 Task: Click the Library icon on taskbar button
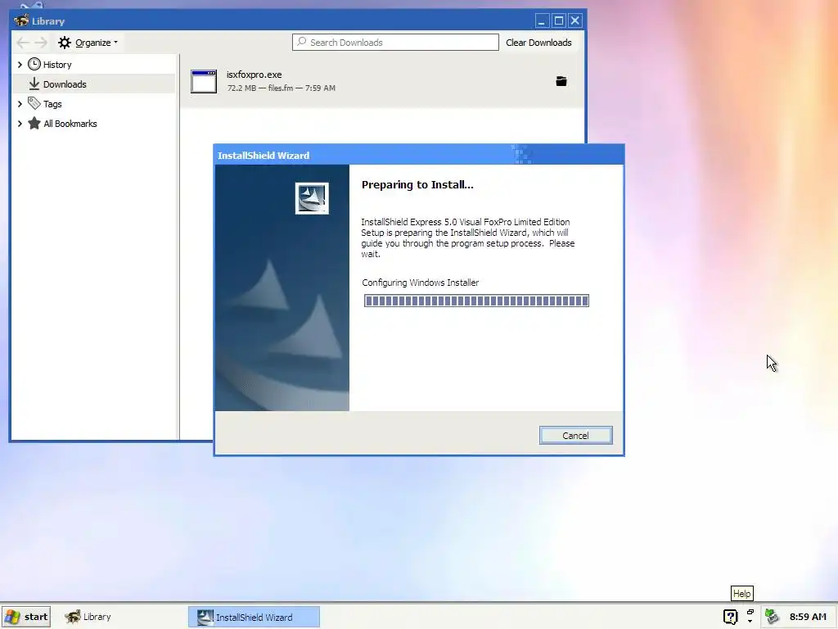(x=73, y=617)
